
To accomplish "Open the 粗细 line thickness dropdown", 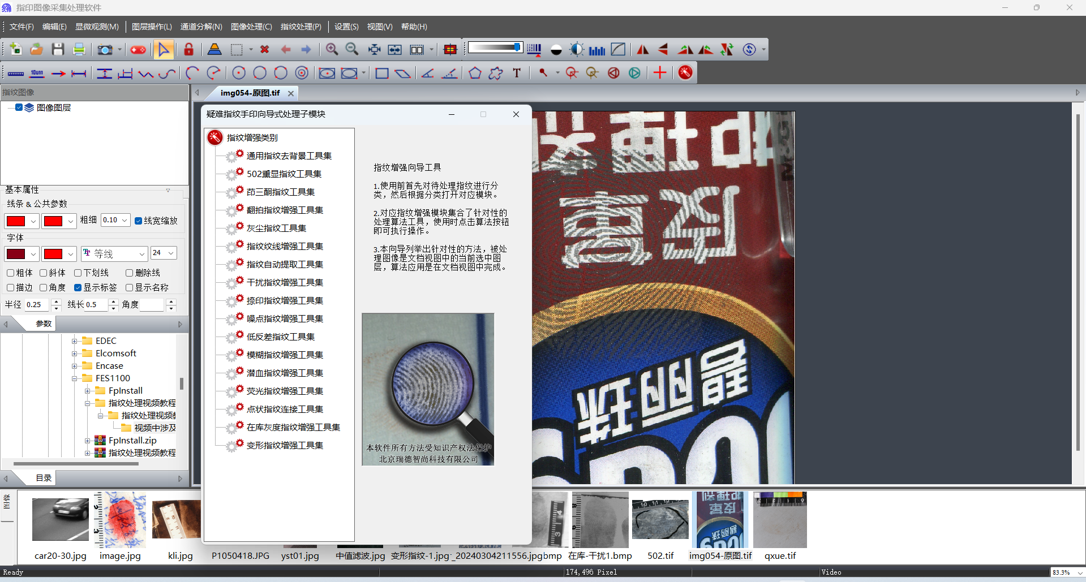I will [124, 220].
